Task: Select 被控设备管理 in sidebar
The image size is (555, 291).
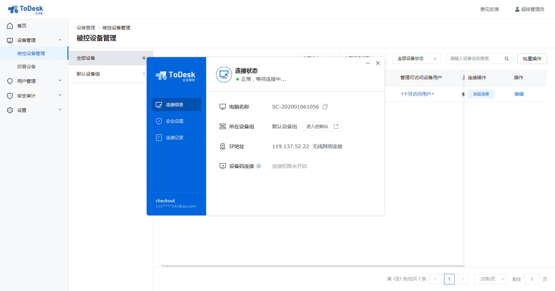Action: tap(34, 53)
